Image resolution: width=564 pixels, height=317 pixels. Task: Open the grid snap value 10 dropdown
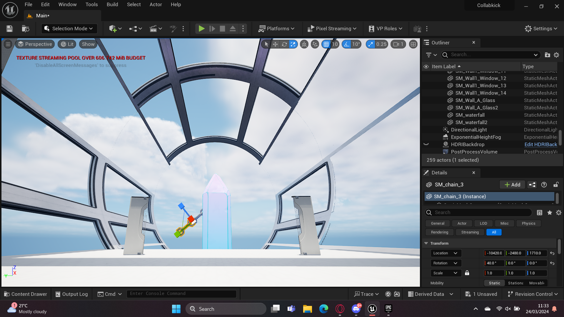point(335,44)
